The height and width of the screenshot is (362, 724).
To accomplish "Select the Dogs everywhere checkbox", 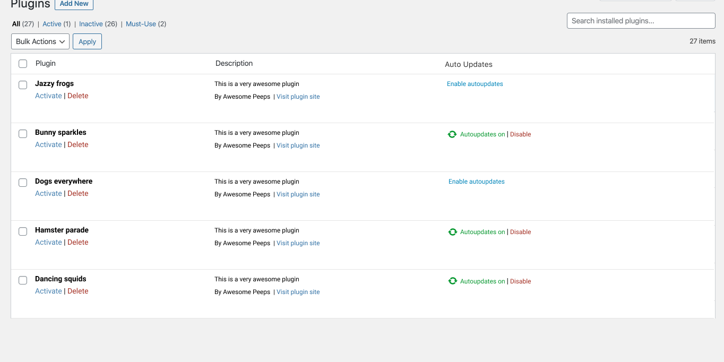I will tap(23, 183).
